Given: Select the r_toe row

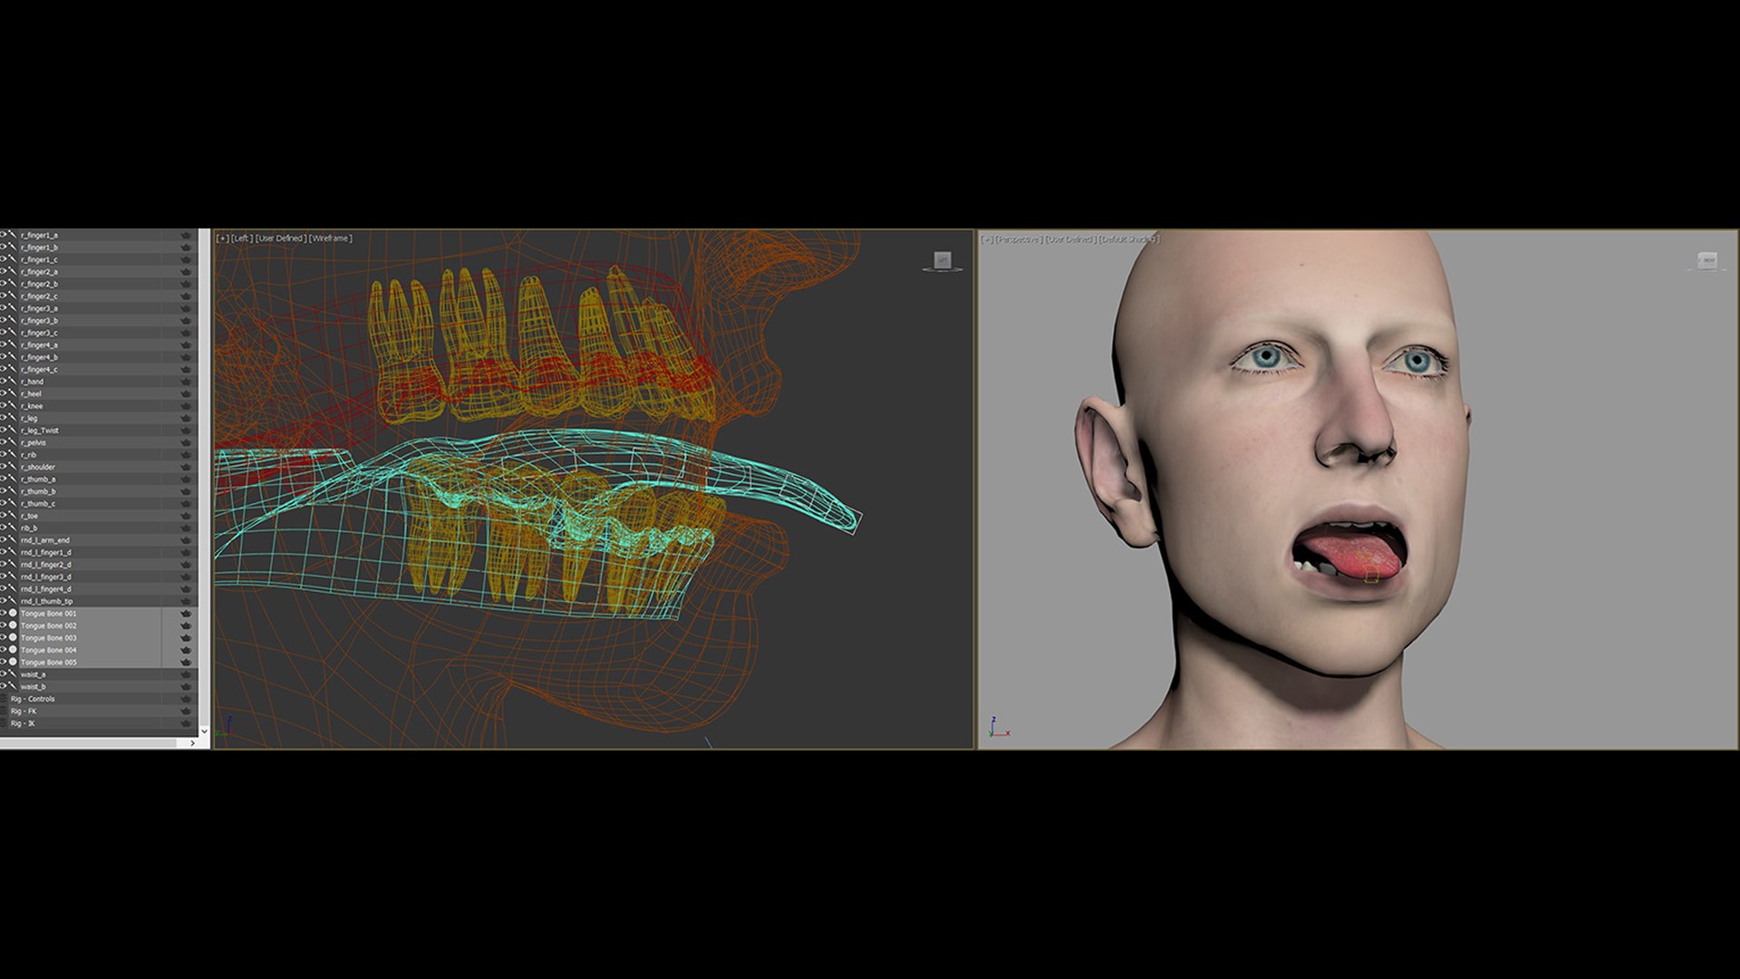Looking at the screenshot, I should click(x=99, y=516).
